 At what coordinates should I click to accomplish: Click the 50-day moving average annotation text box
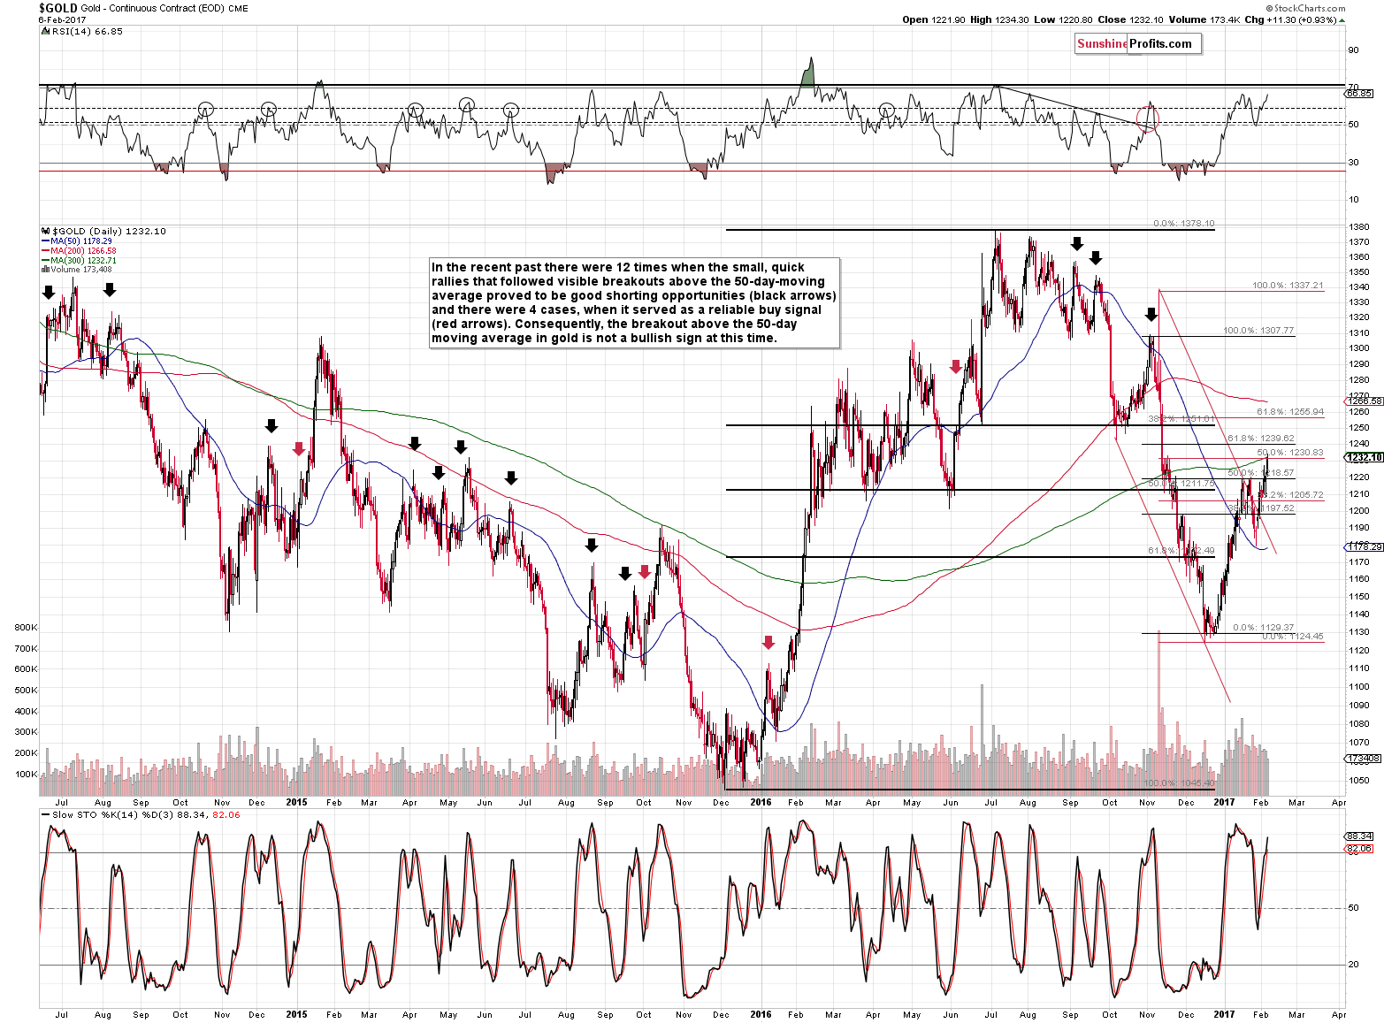(635, 302)
